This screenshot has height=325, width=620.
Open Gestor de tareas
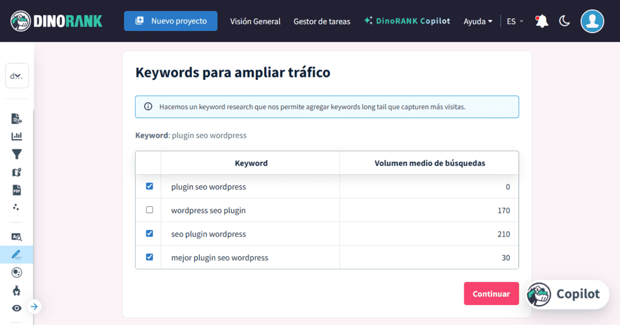322,21
